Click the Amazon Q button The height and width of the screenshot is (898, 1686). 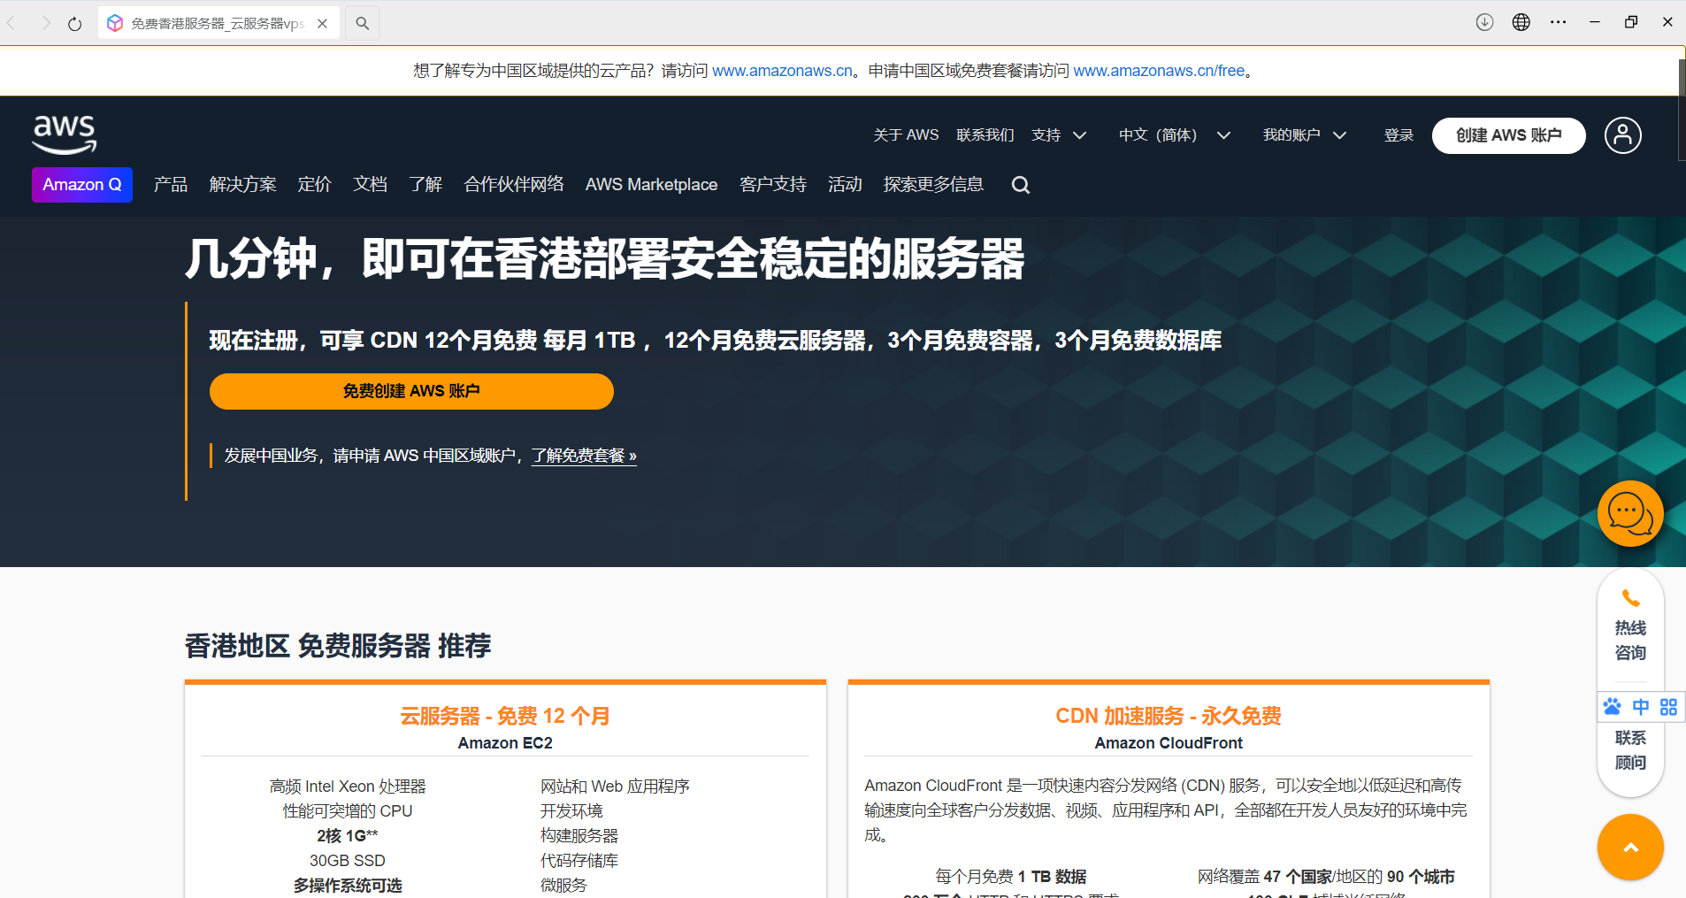82,185
